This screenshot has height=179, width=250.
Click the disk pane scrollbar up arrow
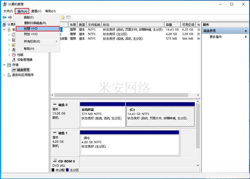pyautogui.click(x=198, y=102)
